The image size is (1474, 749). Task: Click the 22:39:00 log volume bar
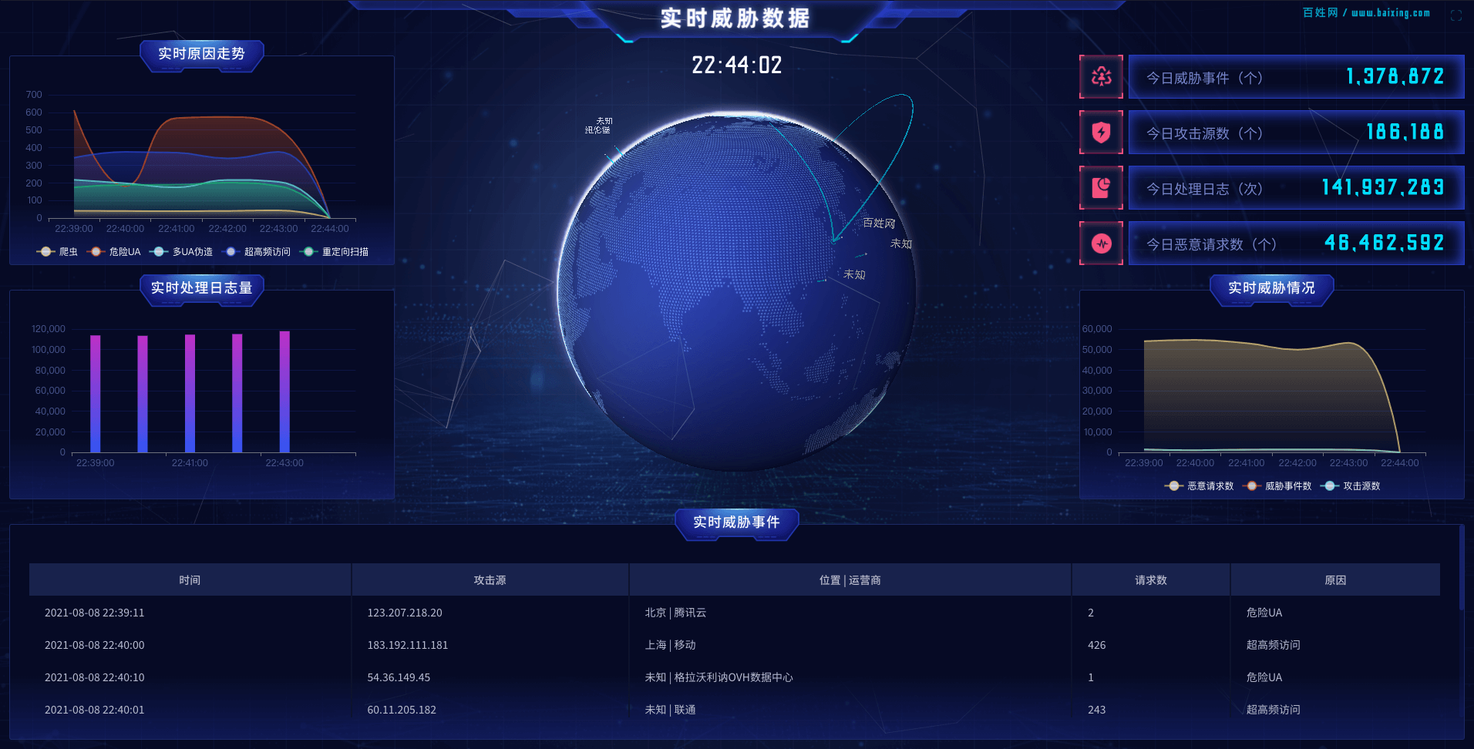(96, 394)
